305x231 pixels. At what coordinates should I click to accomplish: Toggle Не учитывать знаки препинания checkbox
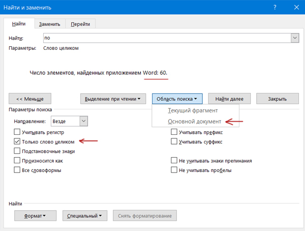click(x=174, y=161)
